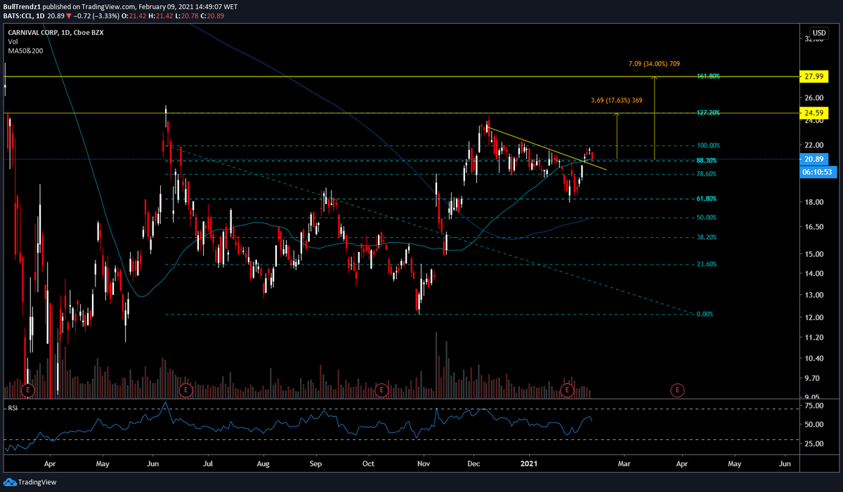Click the upcoming earnings E marker near March

(x=678, y=390)
